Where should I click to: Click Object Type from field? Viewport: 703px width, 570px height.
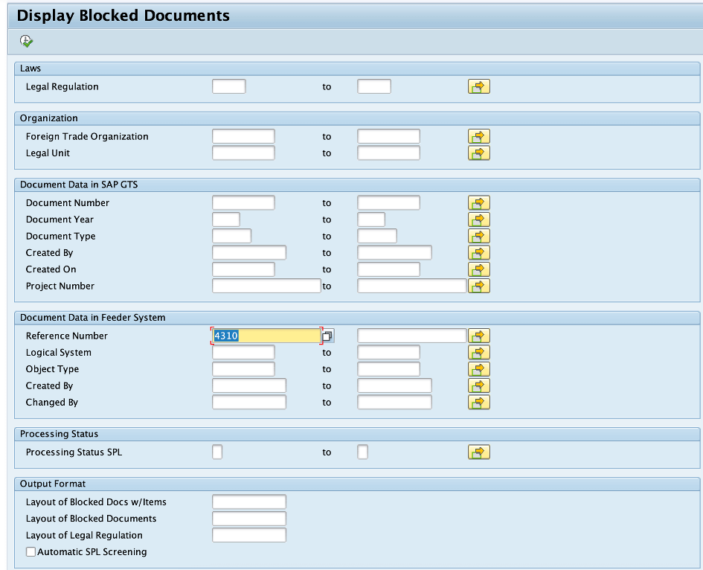pyautogui.click(x=243, y=368)
